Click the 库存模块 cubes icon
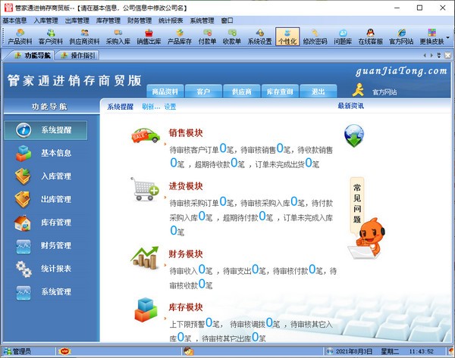The image size is (455, 358). coord(146,310)
